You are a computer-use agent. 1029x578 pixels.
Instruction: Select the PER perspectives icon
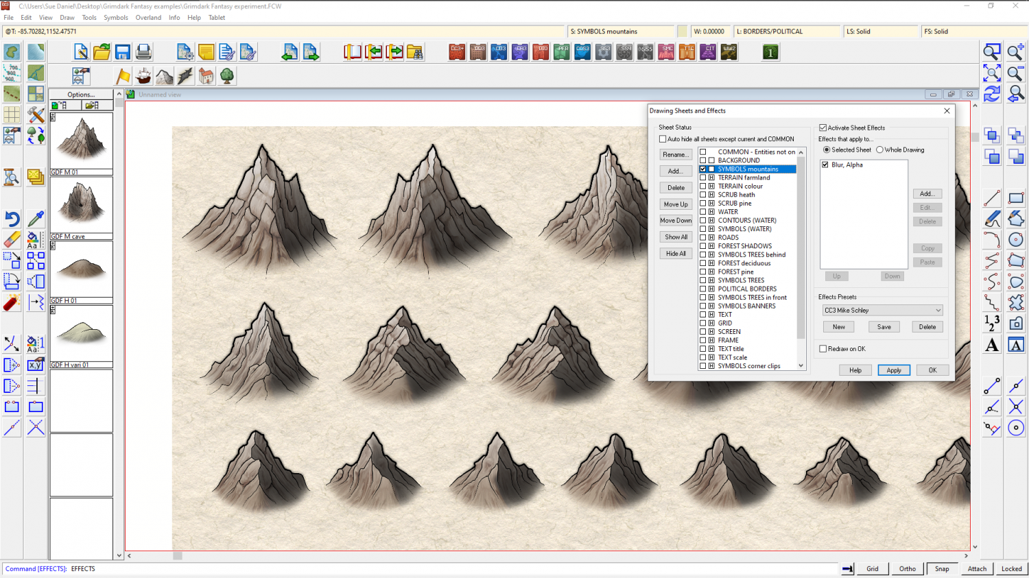point(562,52)
